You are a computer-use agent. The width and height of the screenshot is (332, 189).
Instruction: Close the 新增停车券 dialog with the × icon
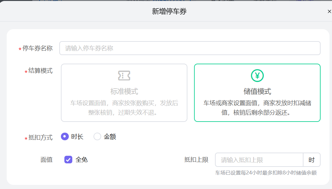coord(329,11)
